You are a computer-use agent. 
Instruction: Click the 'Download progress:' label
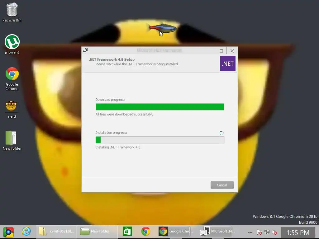click(x=110, y=100)
